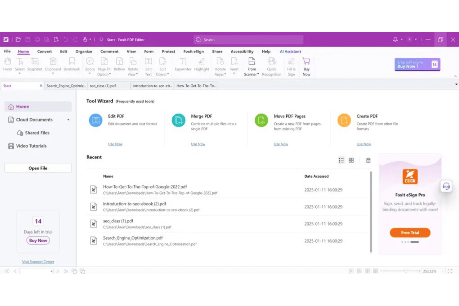Open the File menu

[7, 51]
